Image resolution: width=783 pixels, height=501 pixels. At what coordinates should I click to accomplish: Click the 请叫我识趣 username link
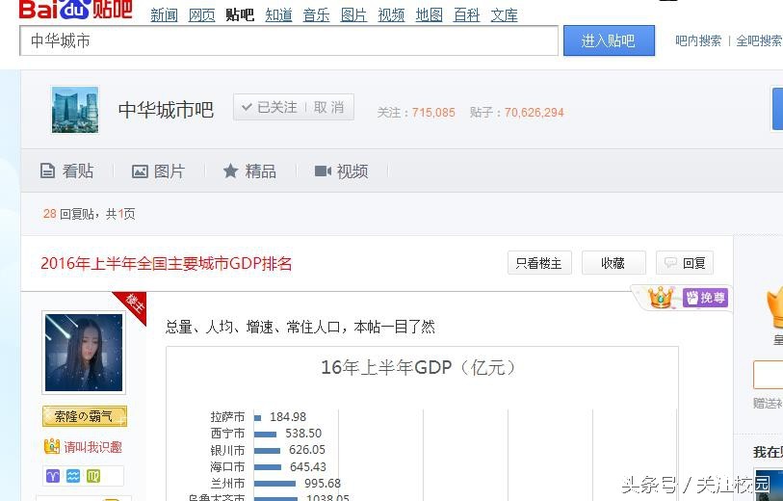coord(92,447)
